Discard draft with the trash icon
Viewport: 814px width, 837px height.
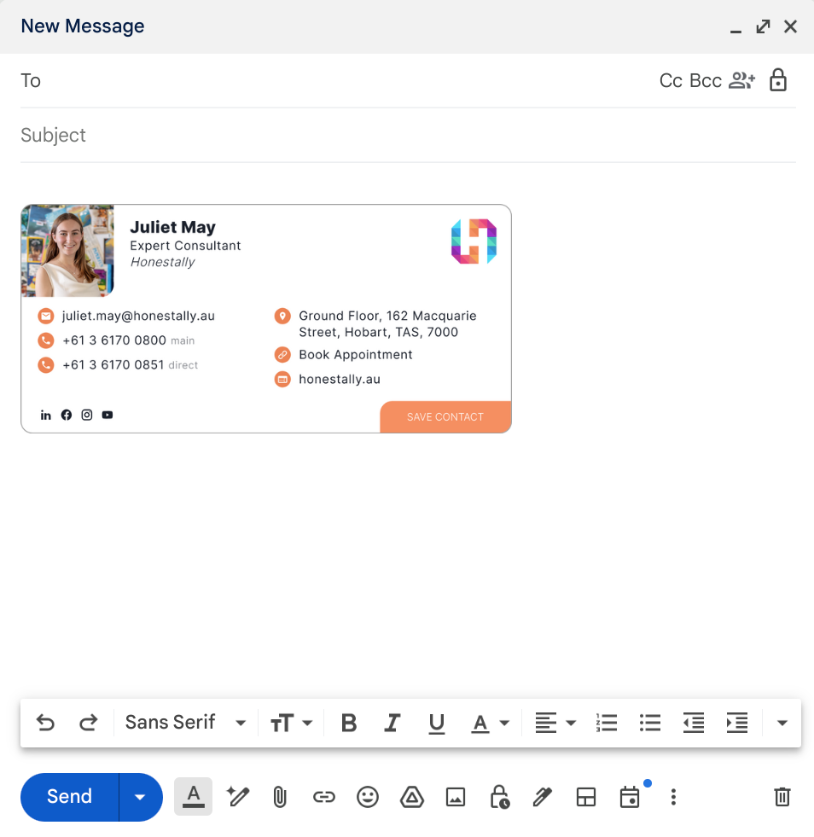782,797
